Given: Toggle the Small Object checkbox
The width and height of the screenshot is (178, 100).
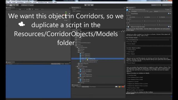Looking at the screenshot, I should click(x=127, y=63).
